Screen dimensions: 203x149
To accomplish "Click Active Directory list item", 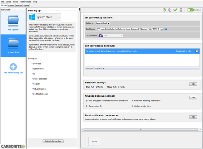I will (39, 89).
